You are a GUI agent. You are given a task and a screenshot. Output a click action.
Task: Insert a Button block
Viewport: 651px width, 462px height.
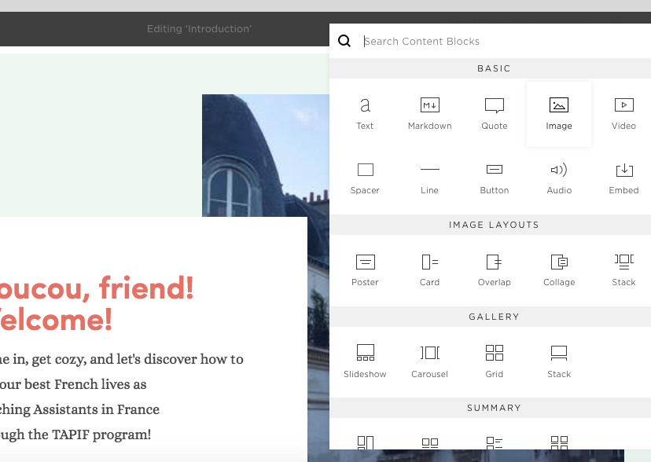[494, 178]
